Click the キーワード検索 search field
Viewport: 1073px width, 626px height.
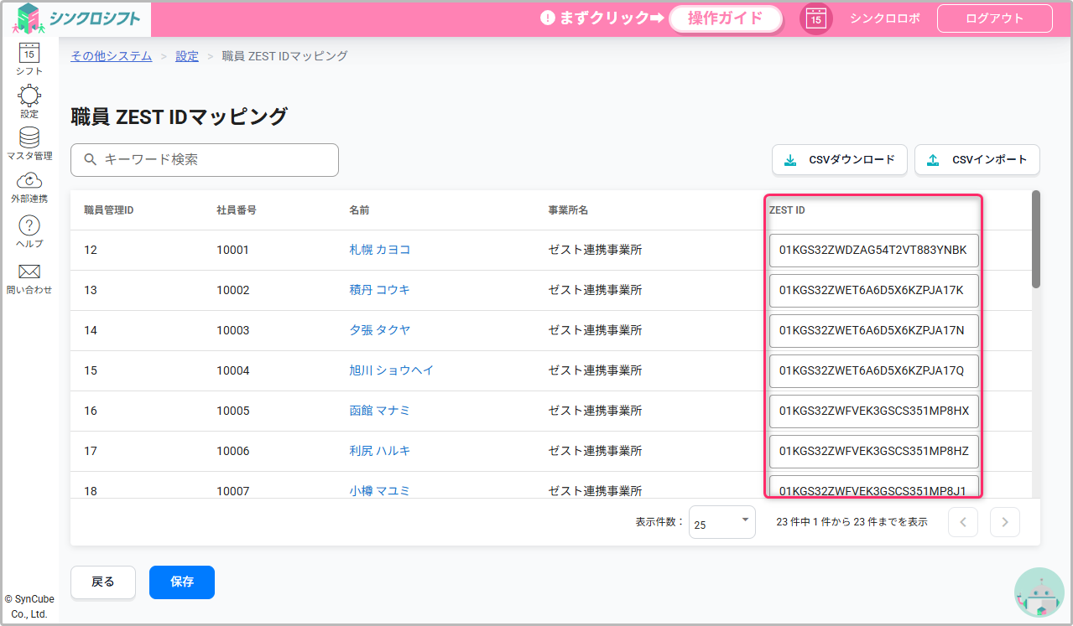(x=205, y=160)
